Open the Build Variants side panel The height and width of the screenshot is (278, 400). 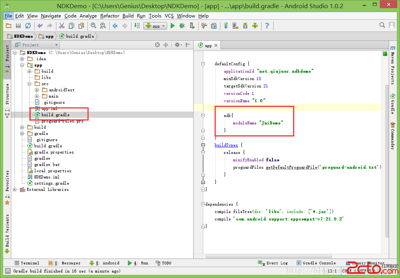click(x=7, y=234)
